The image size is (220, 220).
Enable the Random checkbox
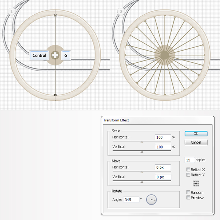188,192
